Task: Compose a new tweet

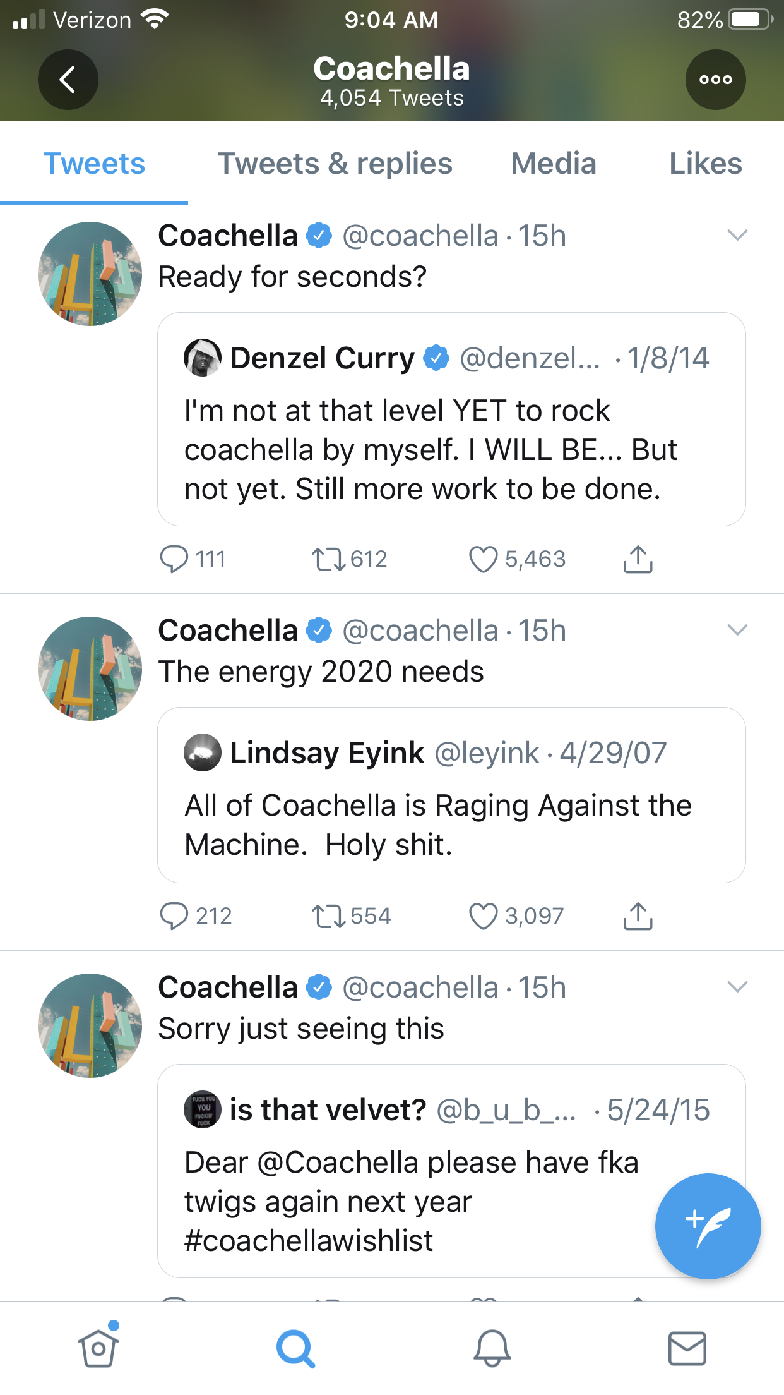Action: (x=708, y=1226)
